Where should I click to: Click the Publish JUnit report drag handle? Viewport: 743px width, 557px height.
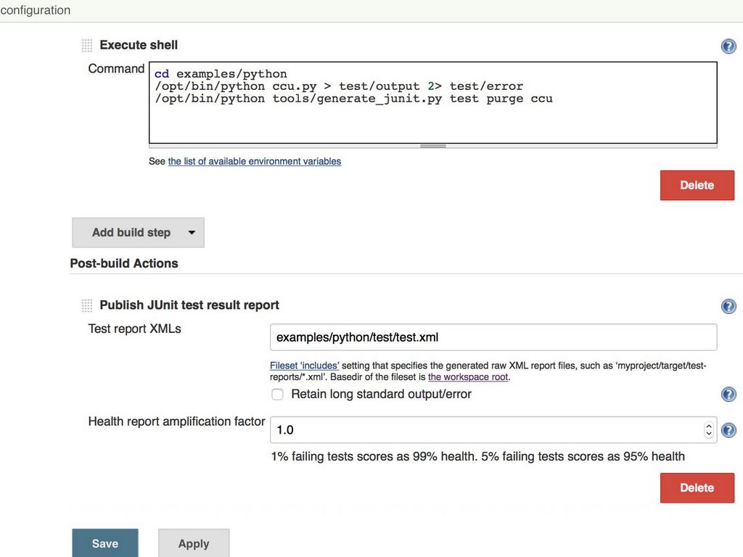click(87, 305)
